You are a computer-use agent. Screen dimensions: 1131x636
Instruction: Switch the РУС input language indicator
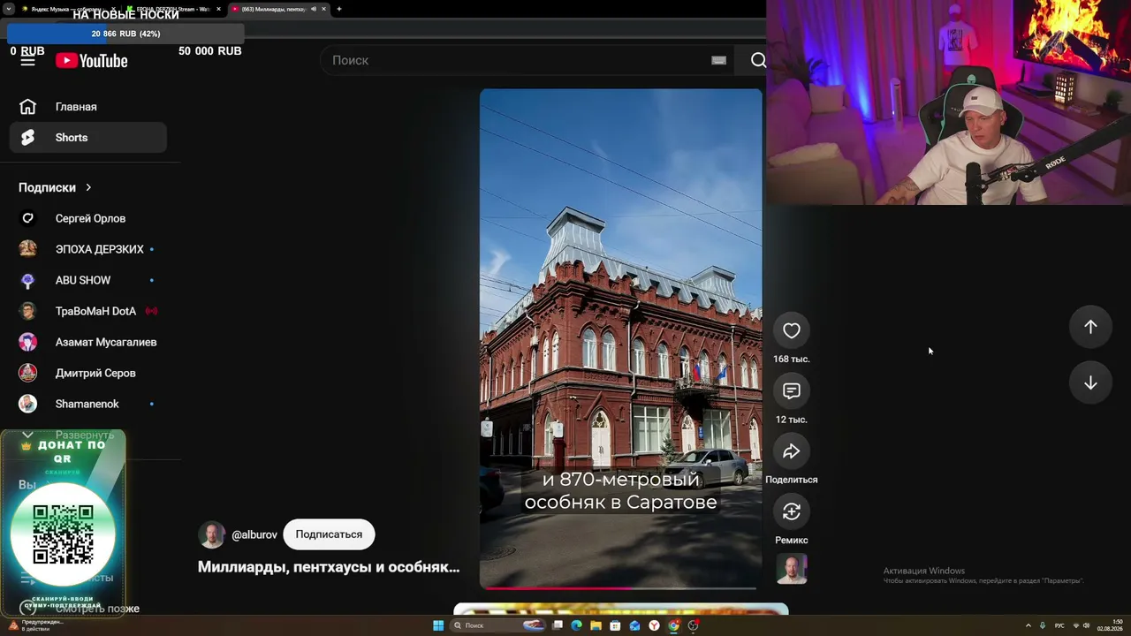pyautogui.click(x=1059, y=625)
